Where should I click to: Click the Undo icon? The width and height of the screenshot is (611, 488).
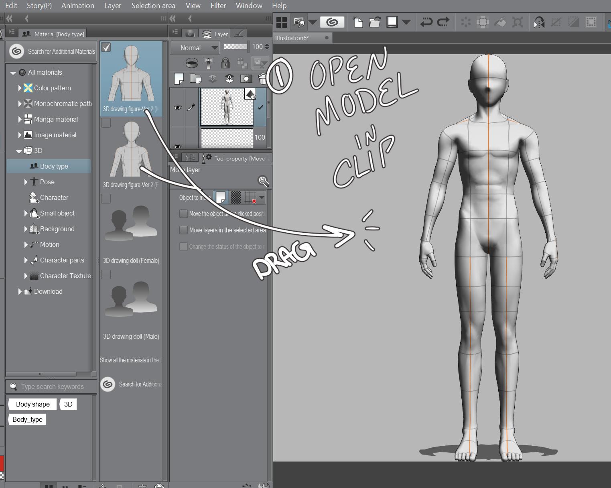point(426,22)
